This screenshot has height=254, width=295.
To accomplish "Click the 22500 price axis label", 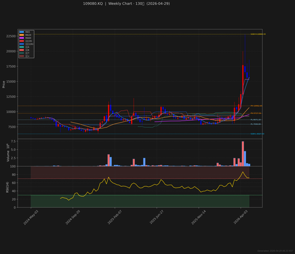I will click(11, 36).
